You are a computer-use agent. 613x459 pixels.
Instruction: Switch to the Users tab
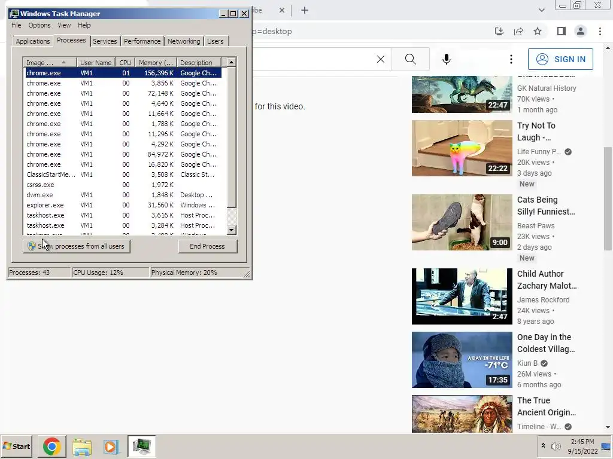pos(215,41)
